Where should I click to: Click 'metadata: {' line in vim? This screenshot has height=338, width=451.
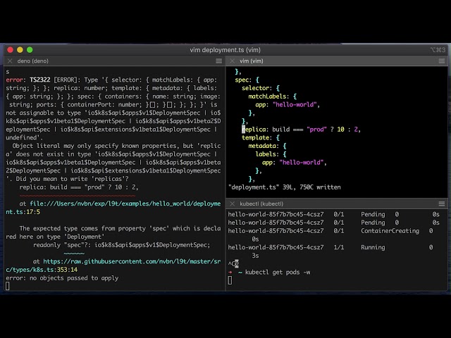click(x=267, y=146)
